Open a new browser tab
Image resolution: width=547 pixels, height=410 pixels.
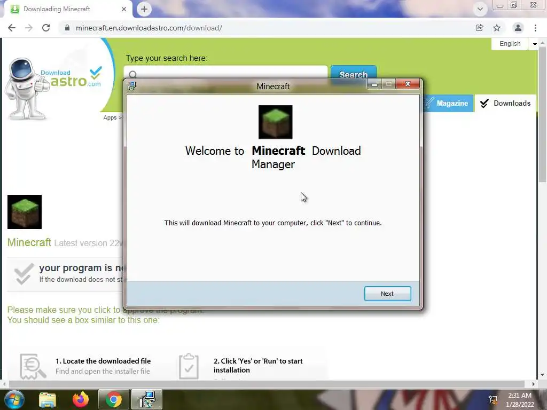click(x=144, y=9)
